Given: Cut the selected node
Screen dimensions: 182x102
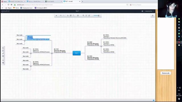Looking at the screenshot, I should point(68,16).
